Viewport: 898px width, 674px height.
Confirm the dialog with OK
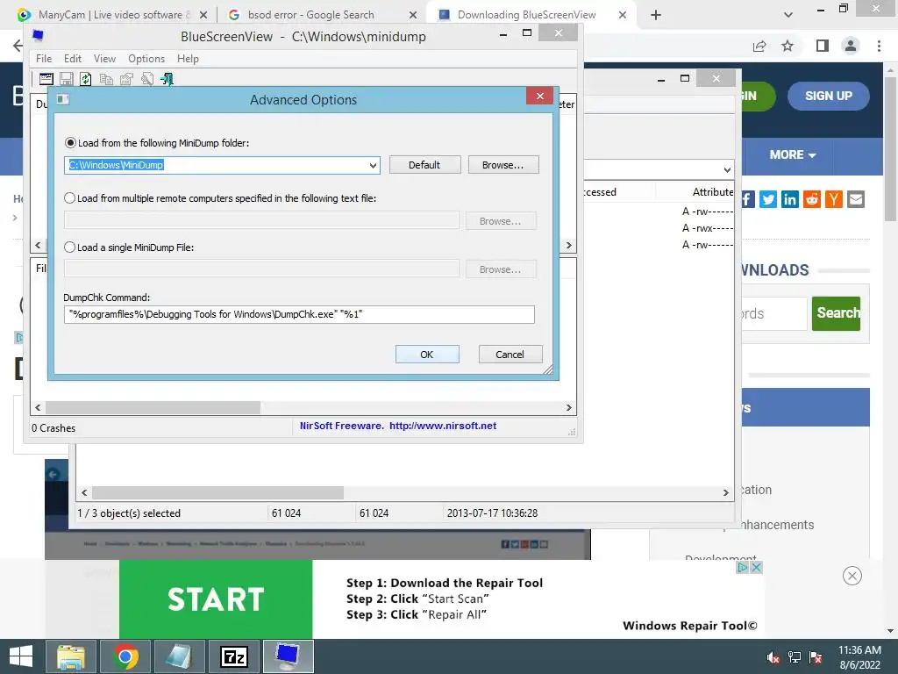427,355
